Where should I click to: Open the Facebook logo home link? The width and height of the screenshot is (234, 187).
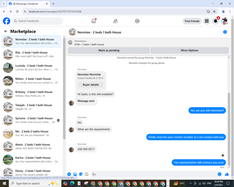click(7, 21)
